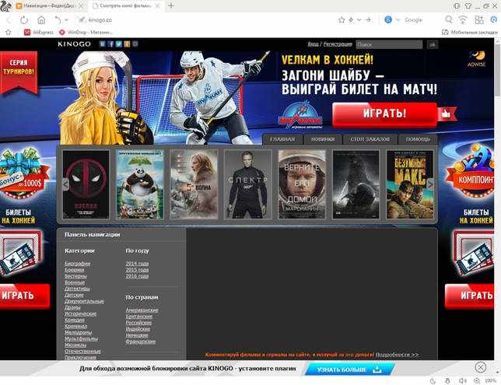Click the Регистрация link

pyautogui.click(x=338, y=44)
